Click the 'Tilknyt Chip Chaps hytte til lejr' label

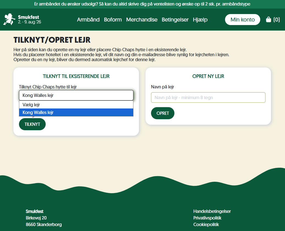(x=48, y=87)
